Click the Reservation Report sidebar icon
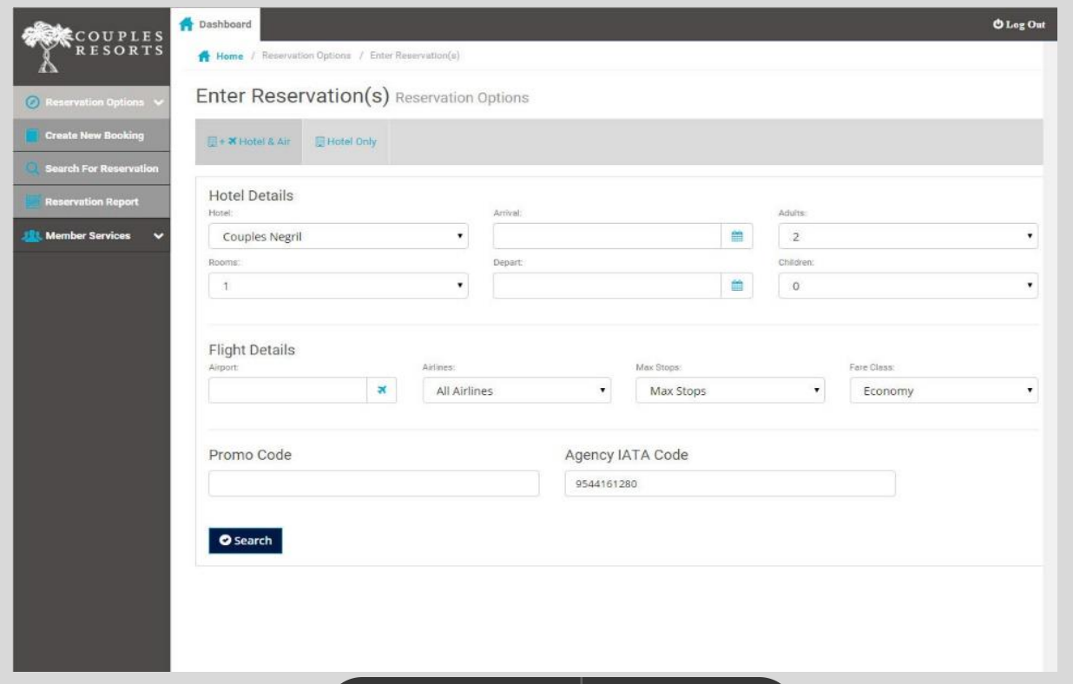Screen dimensions: 1073x684 tap(32, 201)
